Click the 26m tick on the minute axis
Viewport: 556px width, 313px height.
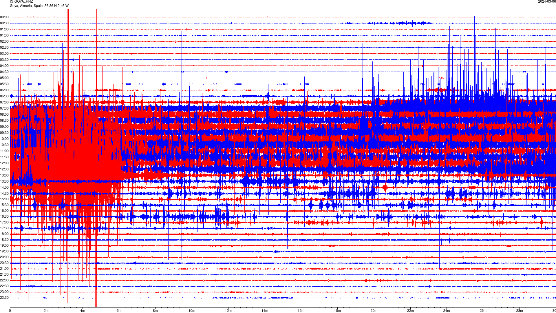(x=483, y=311)
